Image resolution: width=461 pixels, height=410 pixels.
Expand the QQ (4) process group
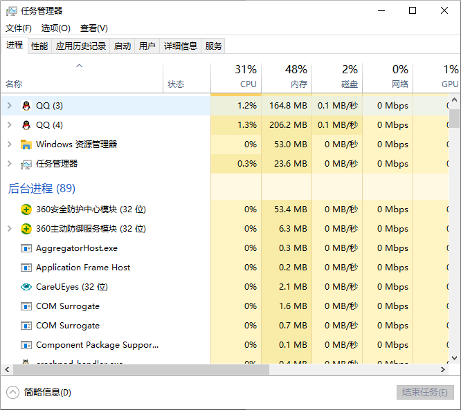[x=10, y=125]
